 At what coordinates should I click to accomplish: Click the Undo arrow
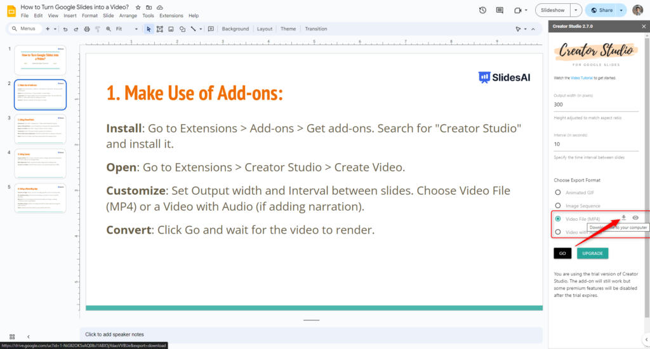coord(66,29)
